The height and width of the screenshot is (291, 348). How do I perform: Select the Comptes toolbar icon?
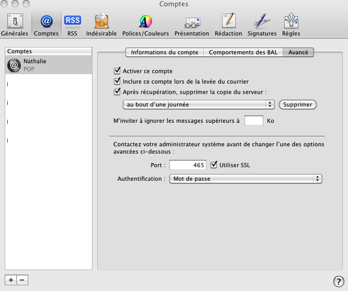tap(46, 25)
